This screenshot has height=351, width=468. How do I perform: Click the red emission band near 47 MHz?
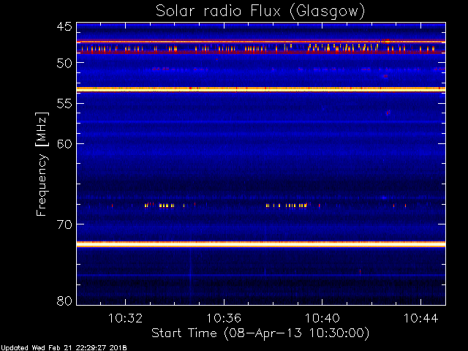261,42
